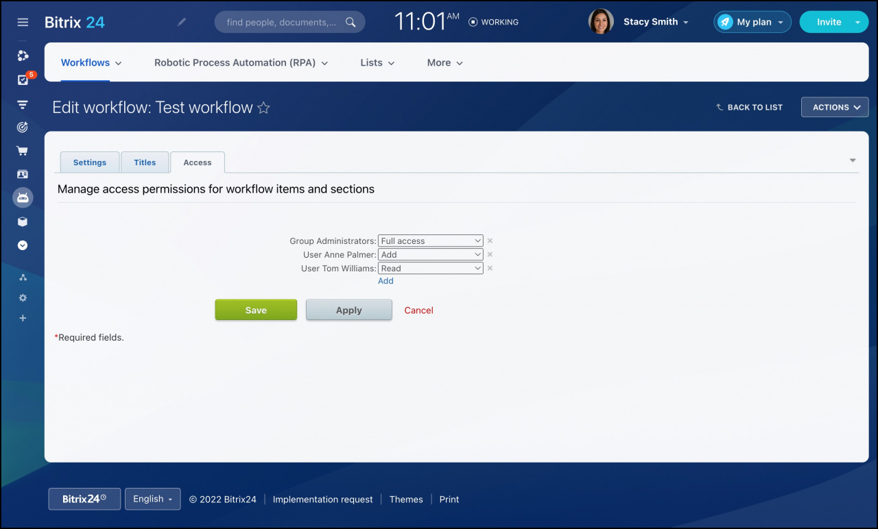Screen dimensions: 878x529
Task: Select the Access tab
Action: 198,162
